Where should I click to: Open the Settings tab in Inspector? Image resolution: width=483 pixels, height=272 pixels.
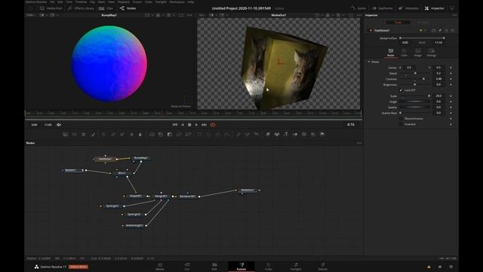point(431,53)
